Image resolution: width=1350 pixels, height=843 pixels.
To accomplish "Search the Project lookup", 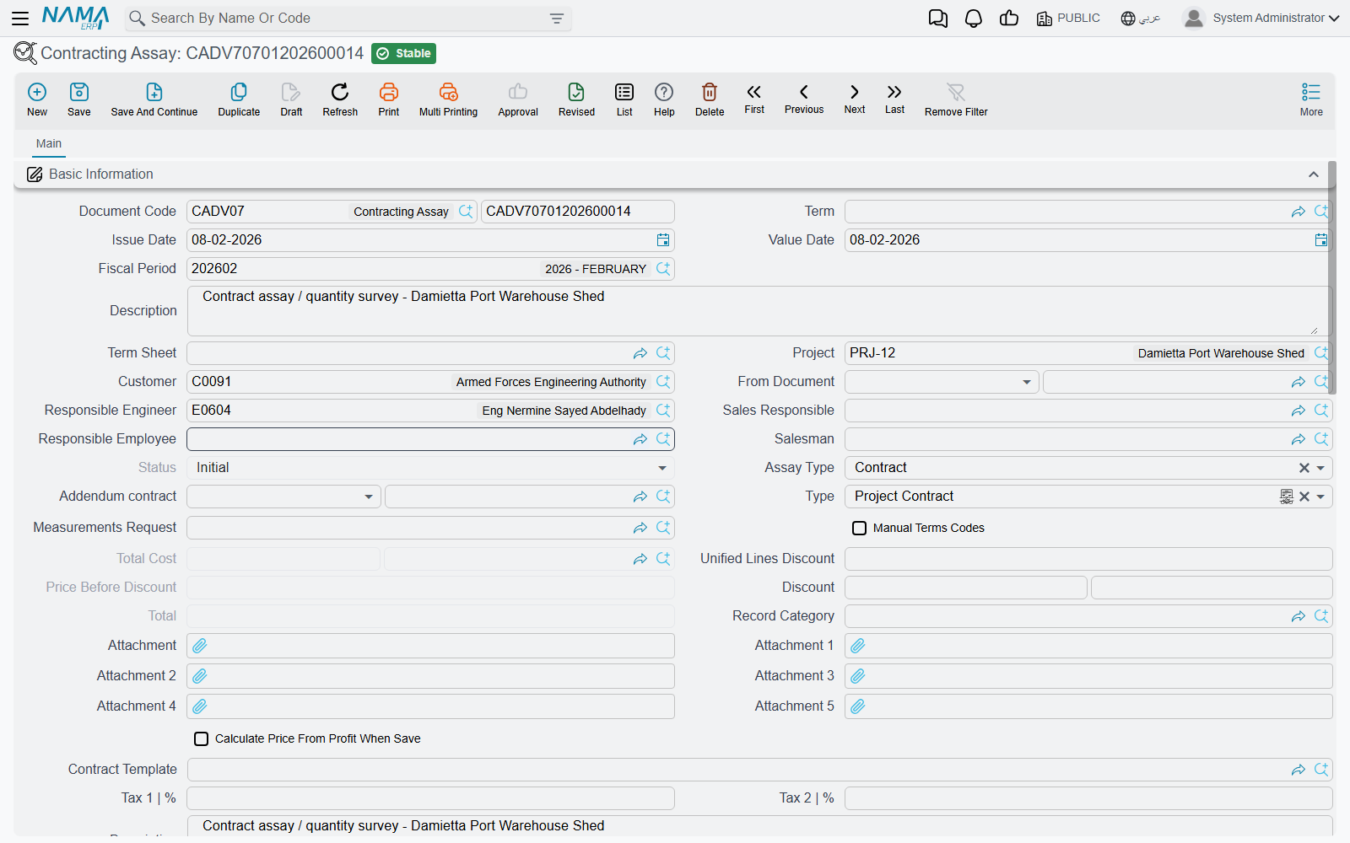I will pyautogui.click(x=1321, y=353).
